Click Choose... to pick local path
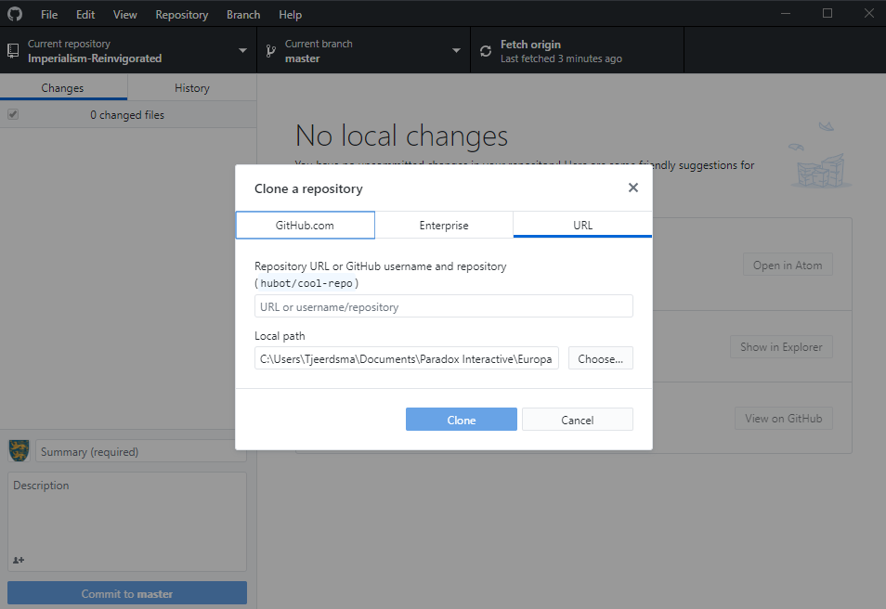 [601, 358]
